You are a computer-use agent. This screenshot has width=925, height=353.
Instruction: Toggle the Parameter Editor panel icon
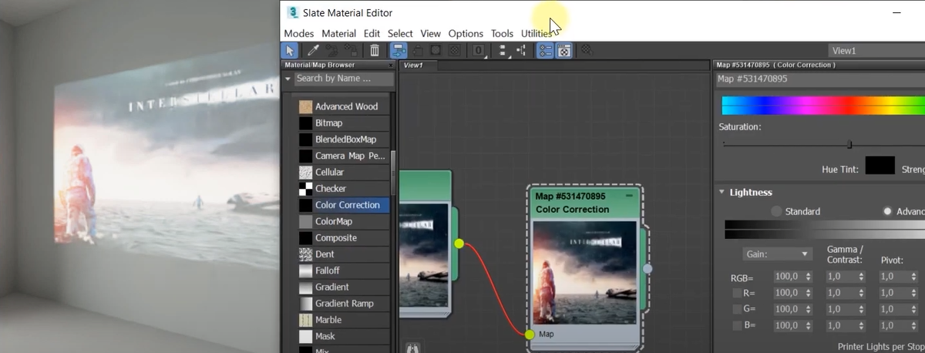[564, 51]
